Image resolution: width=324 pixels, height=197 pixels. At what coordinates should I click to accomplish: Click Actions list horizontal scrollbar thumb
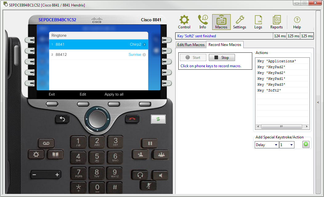click(281, 126)
